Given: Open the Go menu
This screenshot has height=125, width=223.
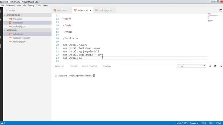Looking at the screenshot, I should pos(25,6).
